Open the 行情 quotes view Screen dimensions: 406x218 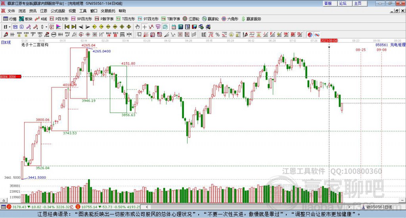(x=10, y=19)
